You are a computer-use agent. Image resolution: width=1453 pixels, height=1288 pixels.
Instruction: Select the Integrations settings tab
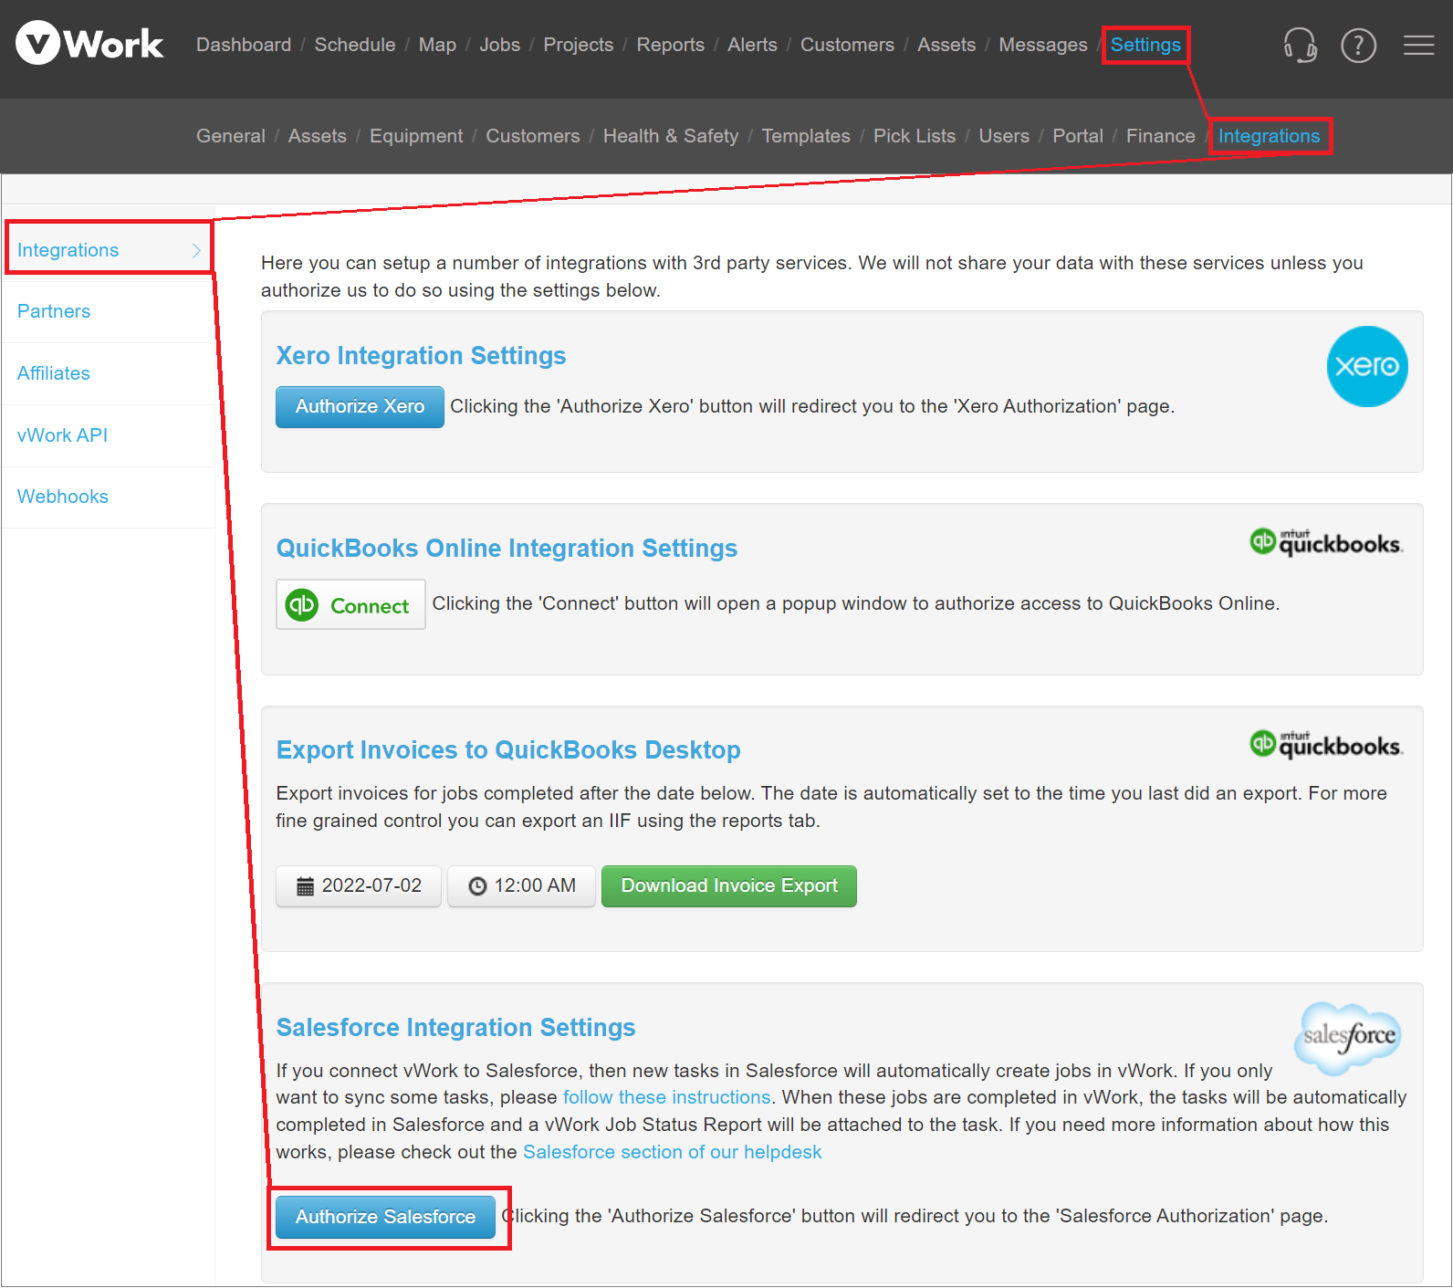coord(1269,136)
